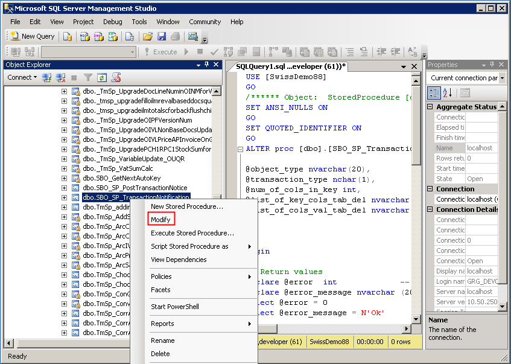511x364 pixels.
Task: Click the Categorized view icon in Properties
Action: pos(434,93)
